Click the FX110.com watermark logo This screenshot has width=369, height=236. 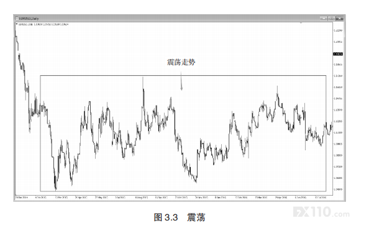pyautogui.click(x=321, y=212)
